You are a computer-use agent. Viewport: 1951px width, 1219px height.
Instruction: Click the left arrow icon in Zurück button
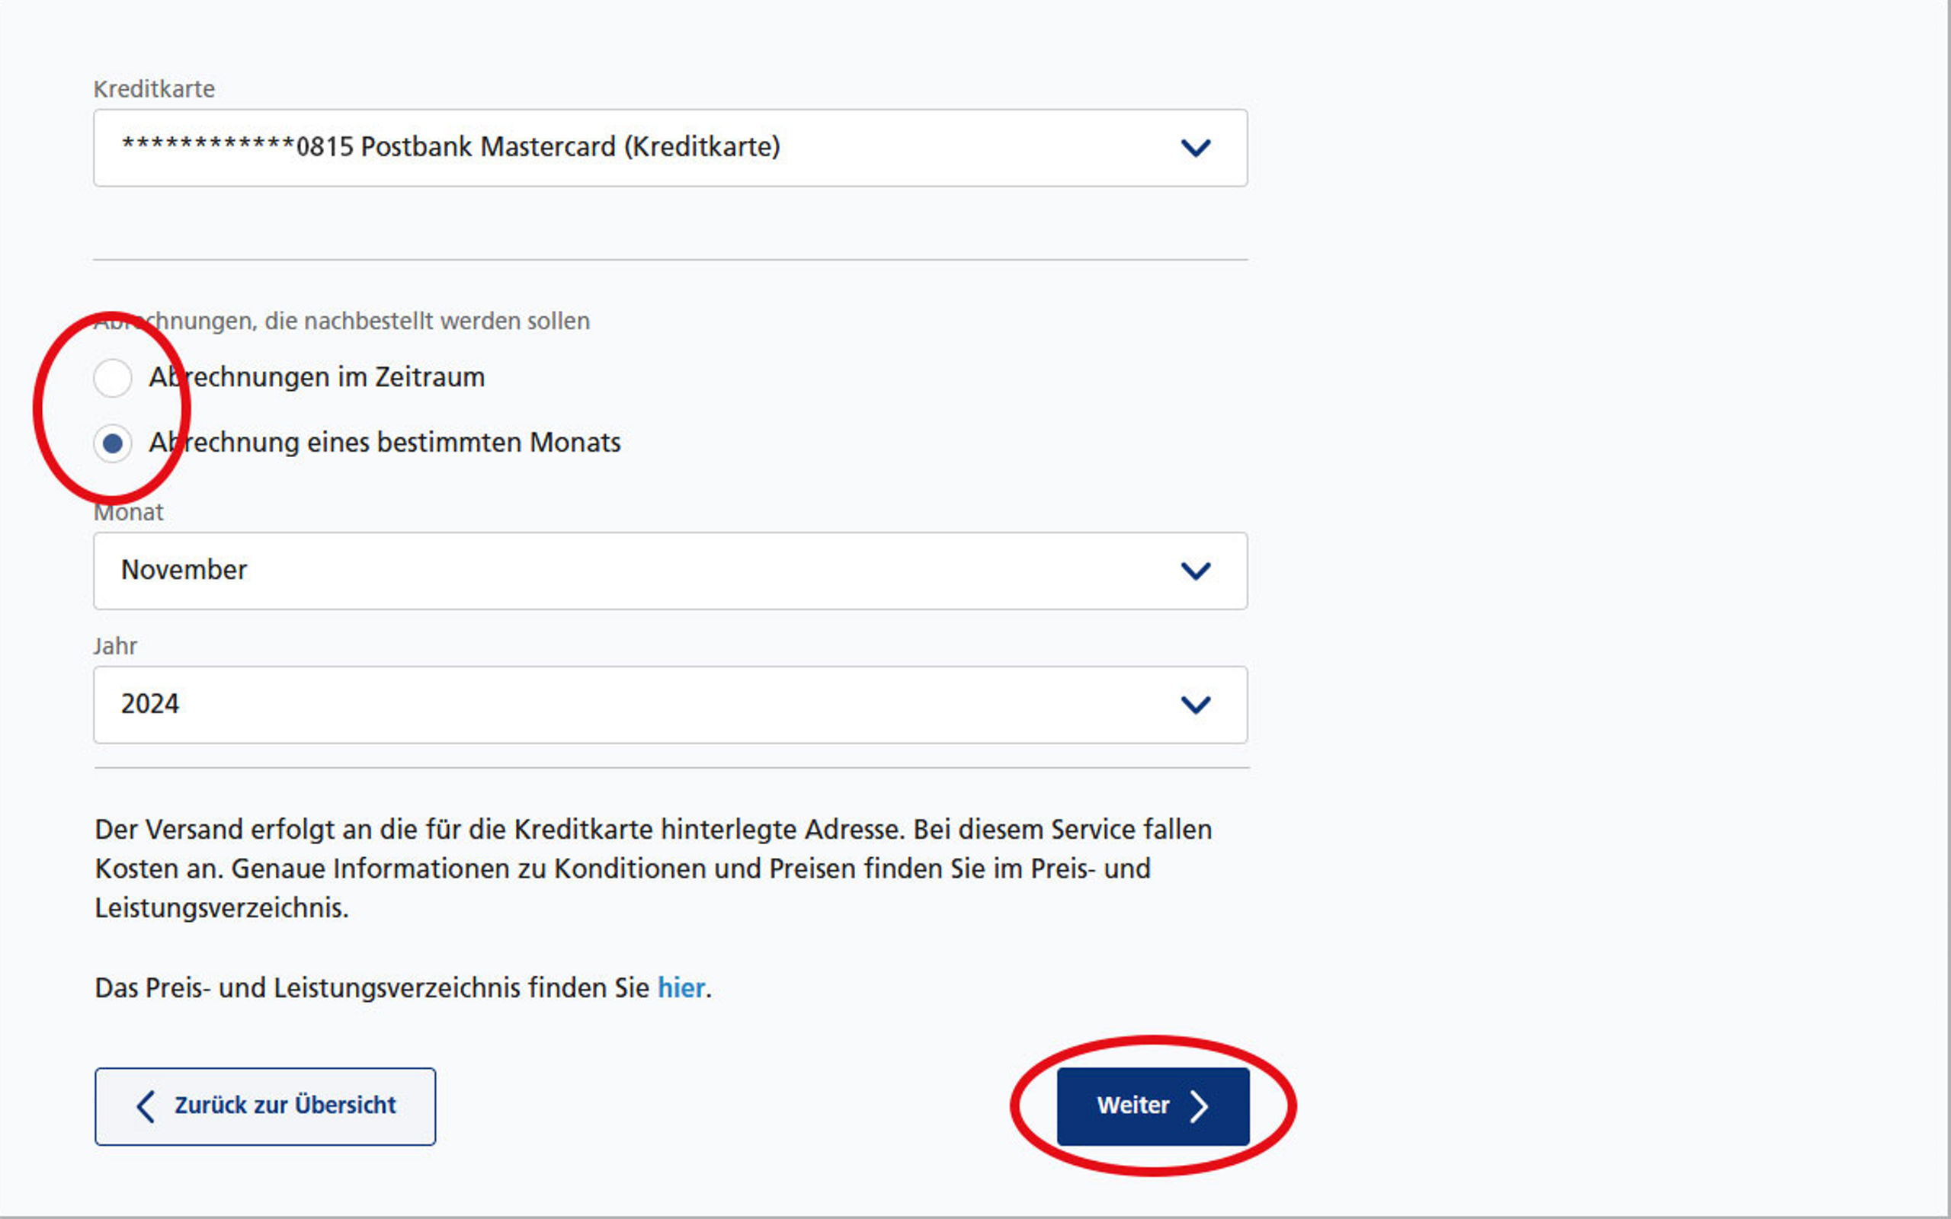pyautogui.click(x=146, y=1106)
